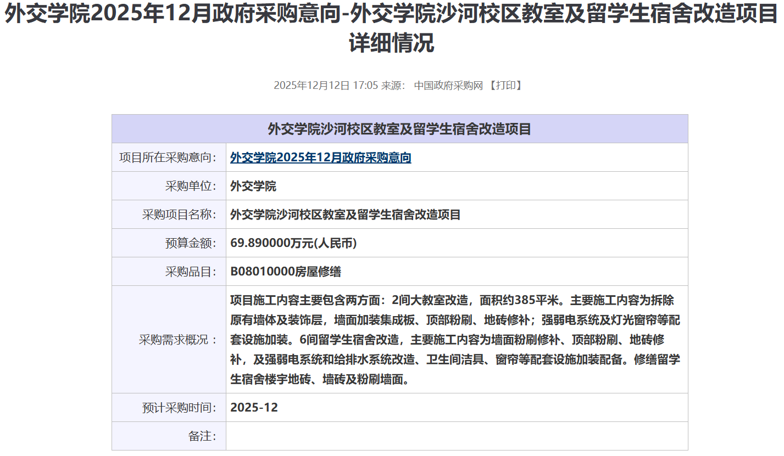The height and width of the screenshot is (456, 784).
Task: Click the B08010000房屋修缮 category value
Action: coord(286,272)
